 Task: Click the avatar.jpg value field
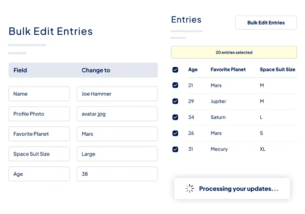tap(117, 114)
